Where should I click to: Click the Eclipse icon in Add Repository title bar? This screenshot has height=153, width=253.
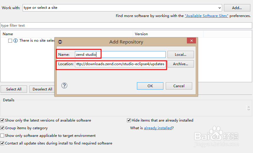pyautogui.click(x=60, y=42)
